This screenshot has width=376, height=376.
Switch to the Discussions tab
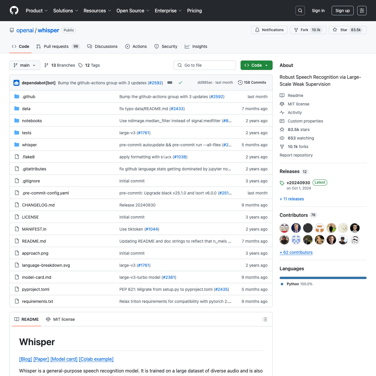click(102, 46)
